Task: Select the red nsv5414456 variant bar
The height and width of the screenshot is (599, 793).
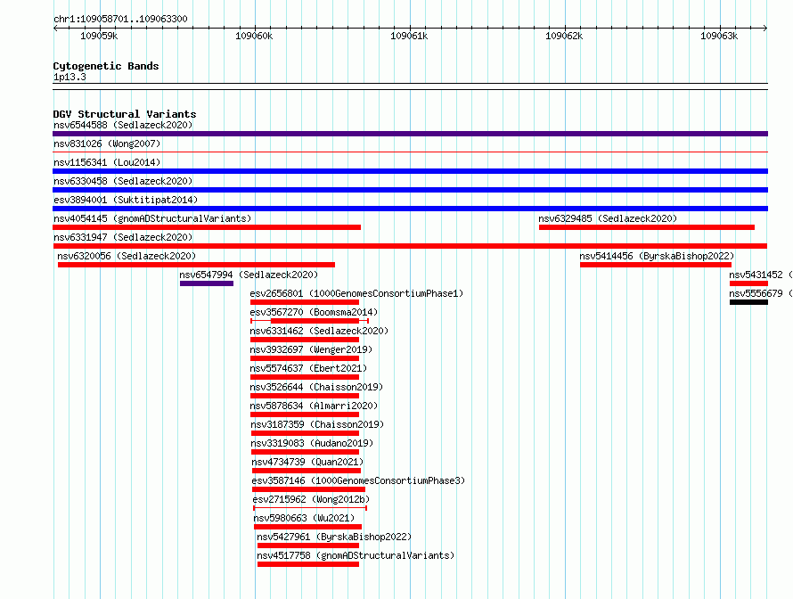Action: pos(656,265)
